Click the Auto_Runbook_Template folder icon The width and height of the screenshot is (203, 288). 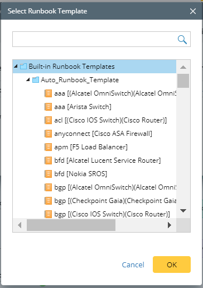coord(36,80)
